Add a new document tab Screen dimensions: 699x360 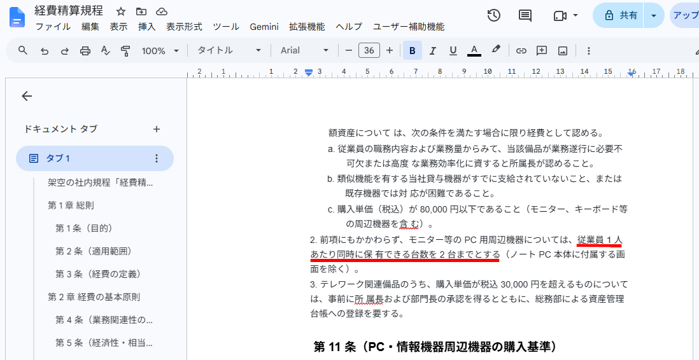coord(157,129)
